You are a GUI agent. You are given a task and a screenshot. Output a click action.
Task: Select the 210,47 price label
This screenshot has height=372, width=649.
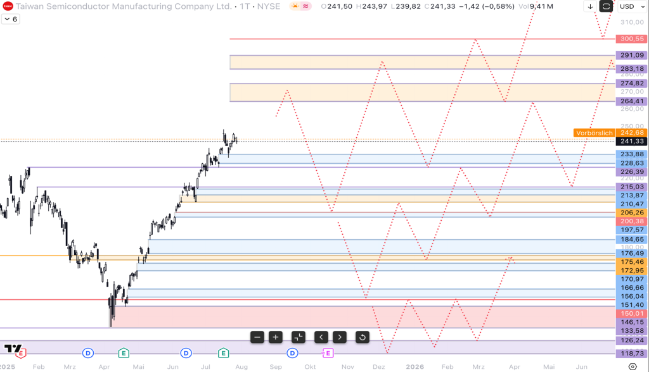pos(632,204)
